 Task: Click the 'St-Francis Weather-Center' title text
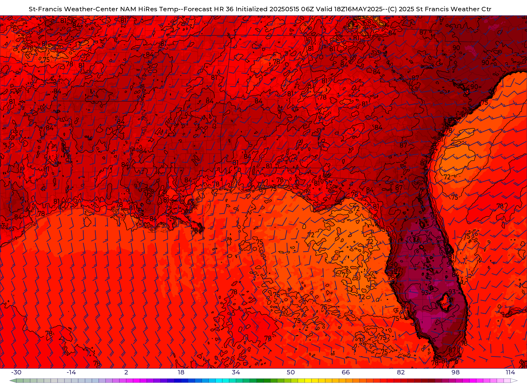(74, 9)
